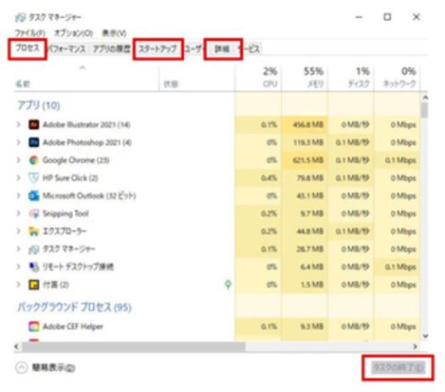Image resolution: width=445 pixels, height=392 pixels.
Task: Switch to the スタートアップ tab
Action: 158,49
